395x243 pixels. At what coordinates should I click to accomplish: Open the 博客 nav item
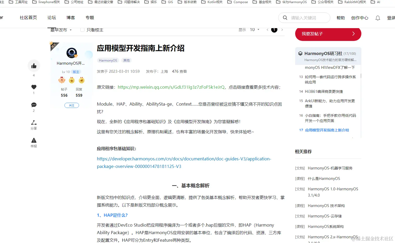click(71, 18)
